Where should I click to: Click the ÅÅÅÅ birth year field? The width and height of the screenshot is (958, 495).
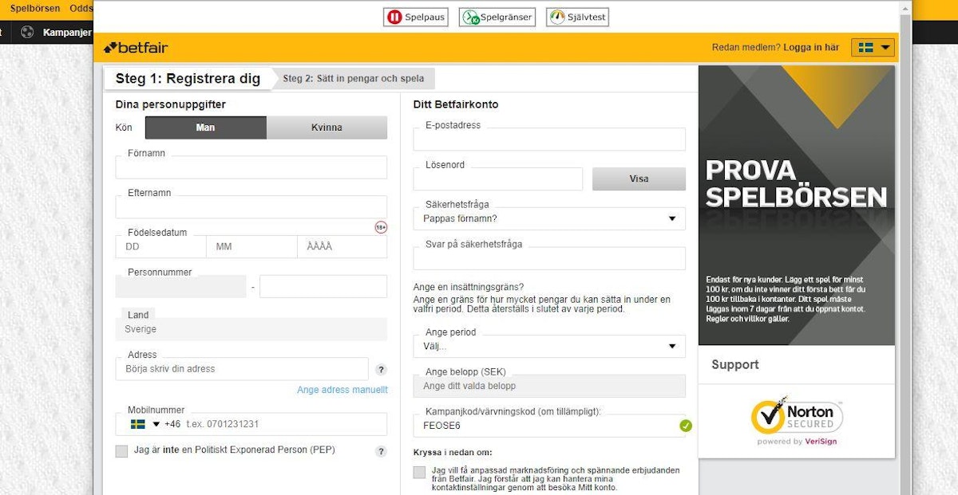(342, 247)
